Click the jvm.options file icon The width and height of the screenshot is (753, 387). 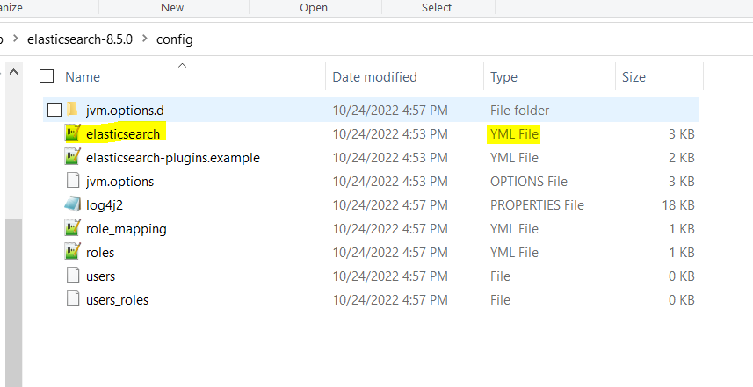click(73, 181)
